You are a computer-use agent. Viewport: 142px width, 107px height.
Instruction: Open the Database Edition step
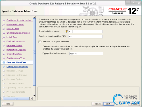[14, 45]
